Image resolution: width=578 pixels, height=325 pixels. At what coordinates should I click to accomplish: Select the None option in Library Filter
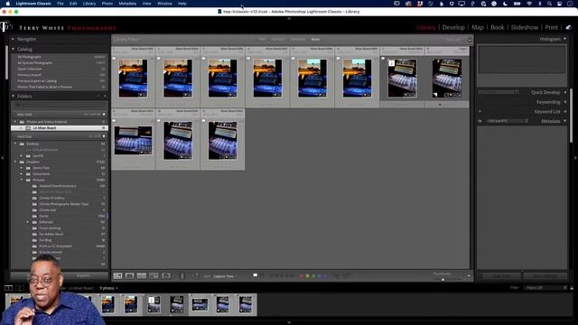point(315,39)
